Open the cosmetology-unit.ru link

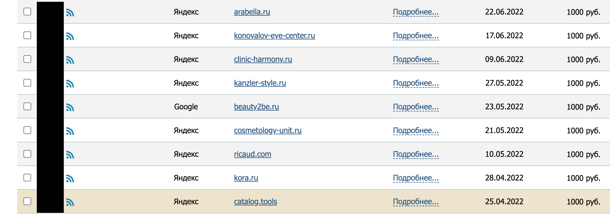tap(268, 130)
